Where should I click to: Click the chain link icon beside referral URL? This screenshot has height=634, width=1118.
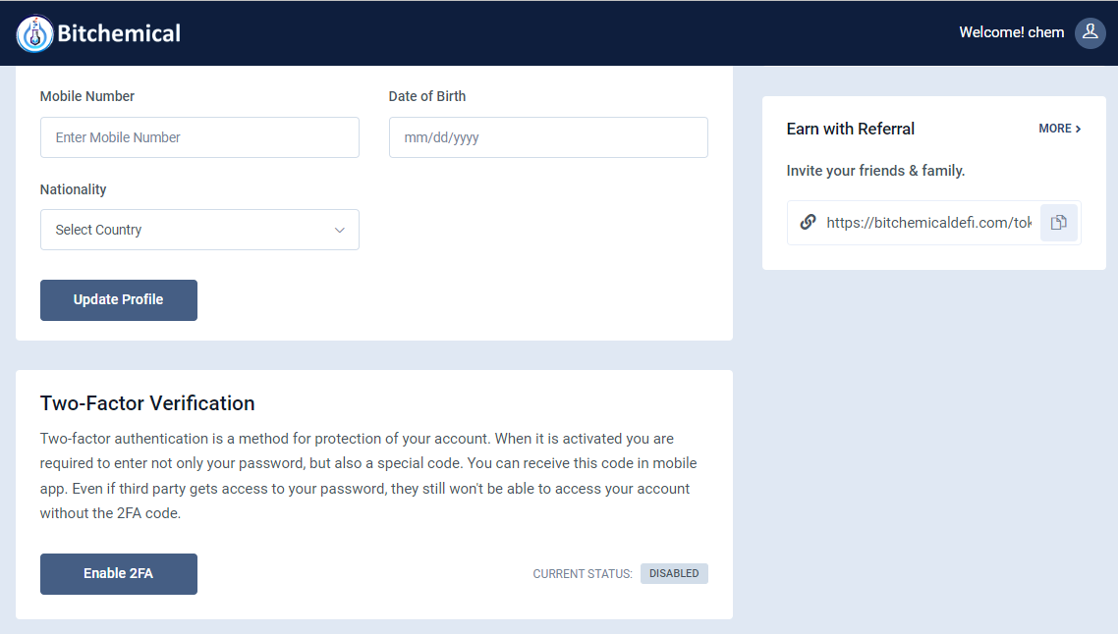coord(808,222)
